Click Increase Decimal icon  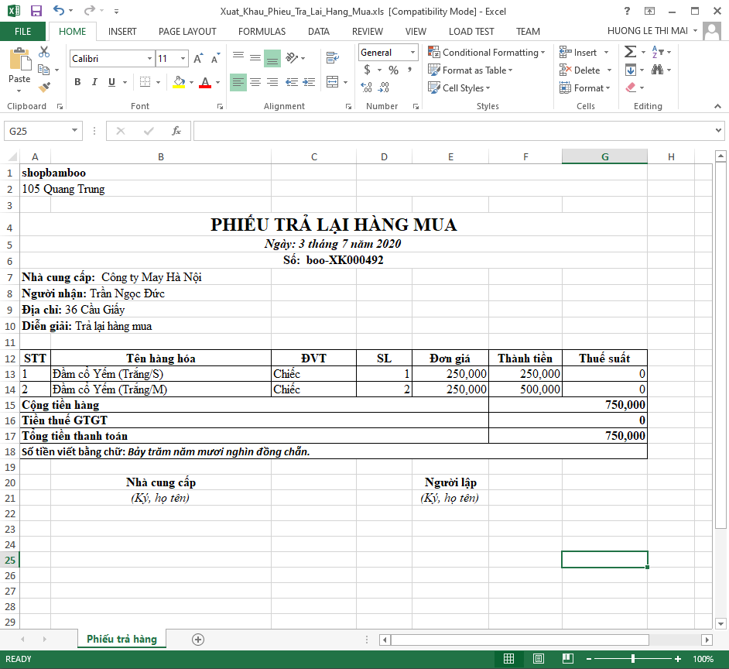tap(366, 87)
